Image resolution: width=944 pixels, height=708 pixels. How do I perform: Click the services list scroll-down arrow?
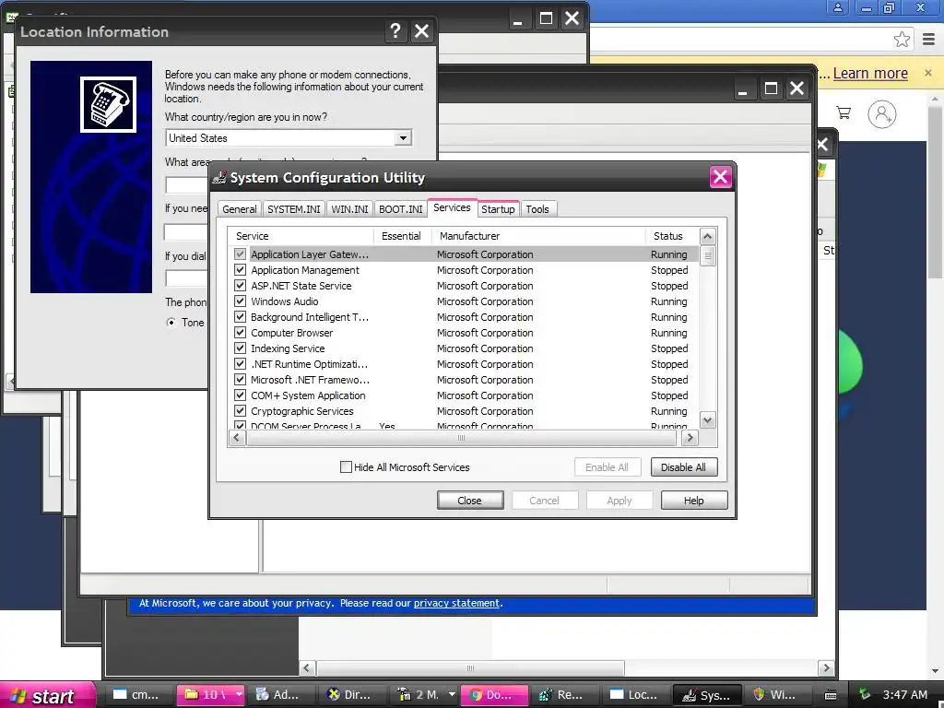click(x=708, y=420)
